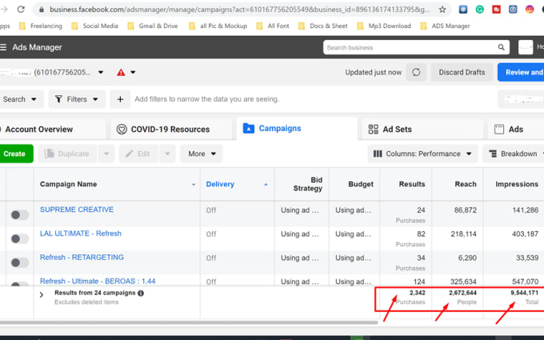Open Refresh - Ultimate - BEROAS : 1.44 campaign
This screenshot has width=544, height=340.
[98, 282]
